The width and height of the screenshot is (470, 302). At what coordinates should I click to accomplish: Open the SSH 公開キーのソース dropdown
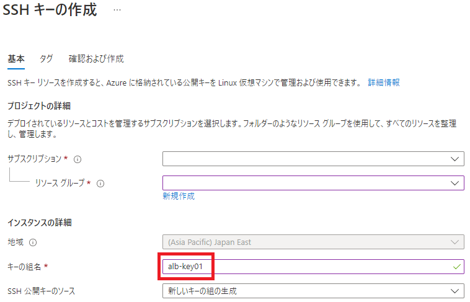tap(313, 291)
